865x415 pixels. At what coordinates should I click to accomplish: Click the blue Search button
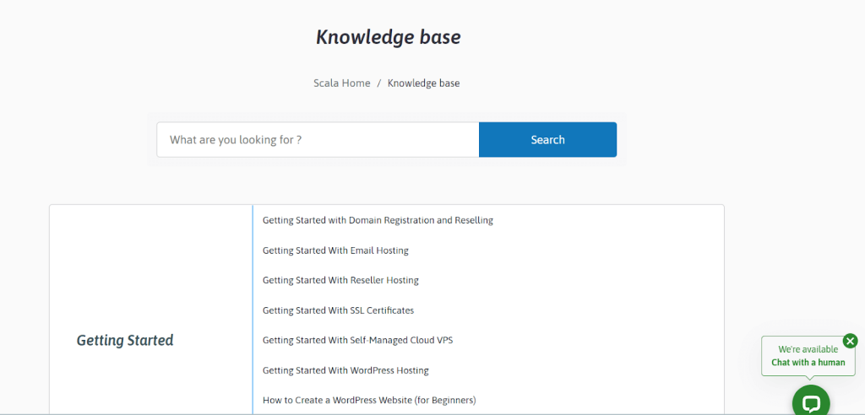(x=547, y=139)
